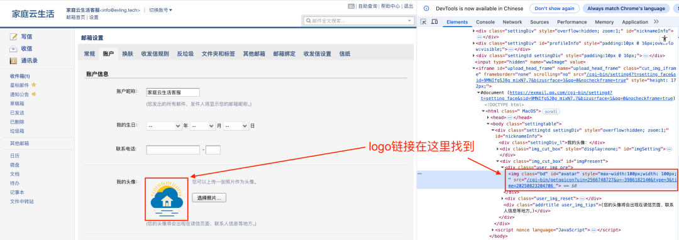Image resolution: width=679 pixels, height=240 pixels.
Task: Click the 选择照片 button
Action: pos(209,198)
